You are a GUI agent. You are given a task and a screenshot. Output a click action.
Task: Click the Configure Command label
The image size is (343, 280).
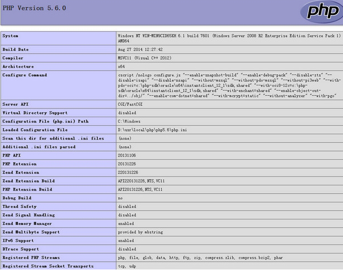25,75
